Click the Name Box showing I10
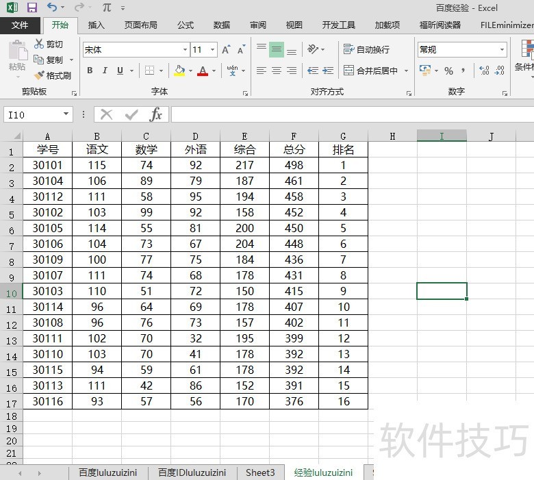Image resolution: width=534 pixels, height=480 pixels. pyautogui.click(x=34, y=114)
